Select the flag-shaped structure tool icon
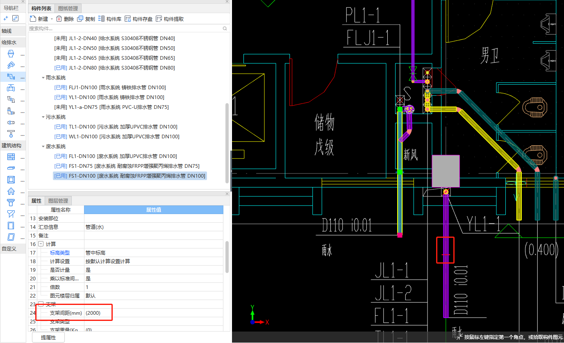This screenshot has height=343, width=564. point(11,214)
